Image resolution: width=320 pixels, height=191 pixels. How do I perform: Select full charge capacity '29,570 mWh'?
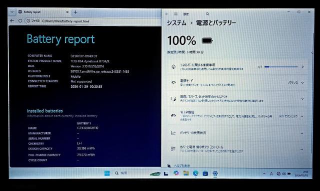(x=86, y=155)
